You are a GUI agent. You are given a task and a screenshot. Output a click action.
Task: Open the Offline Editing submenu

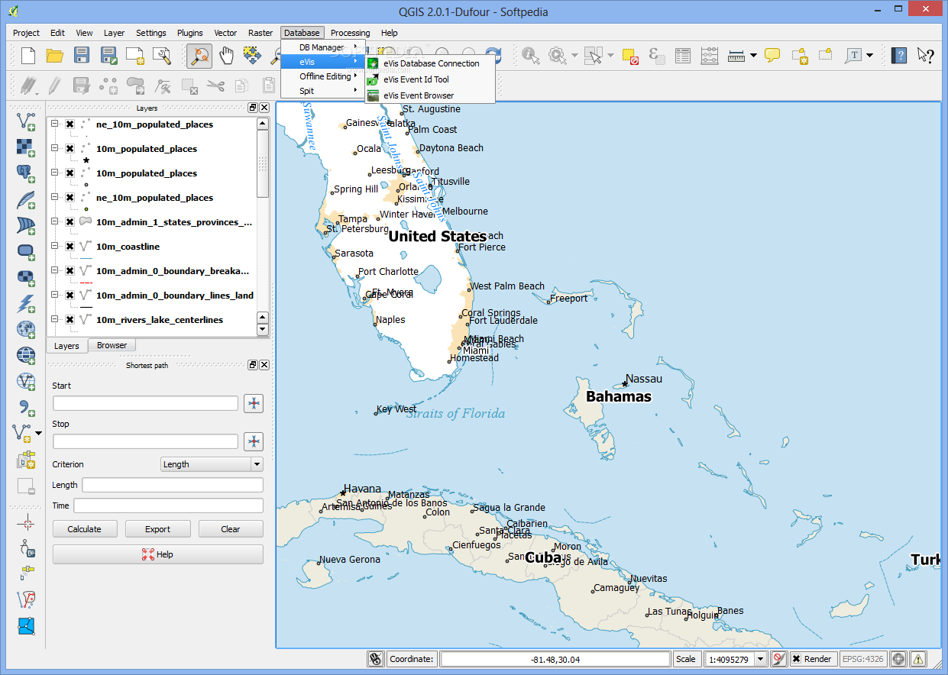[322, 76]
